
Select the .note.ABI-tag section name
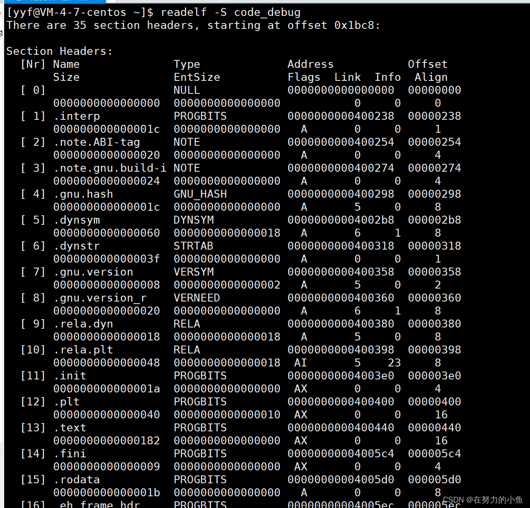coord(96,142)
